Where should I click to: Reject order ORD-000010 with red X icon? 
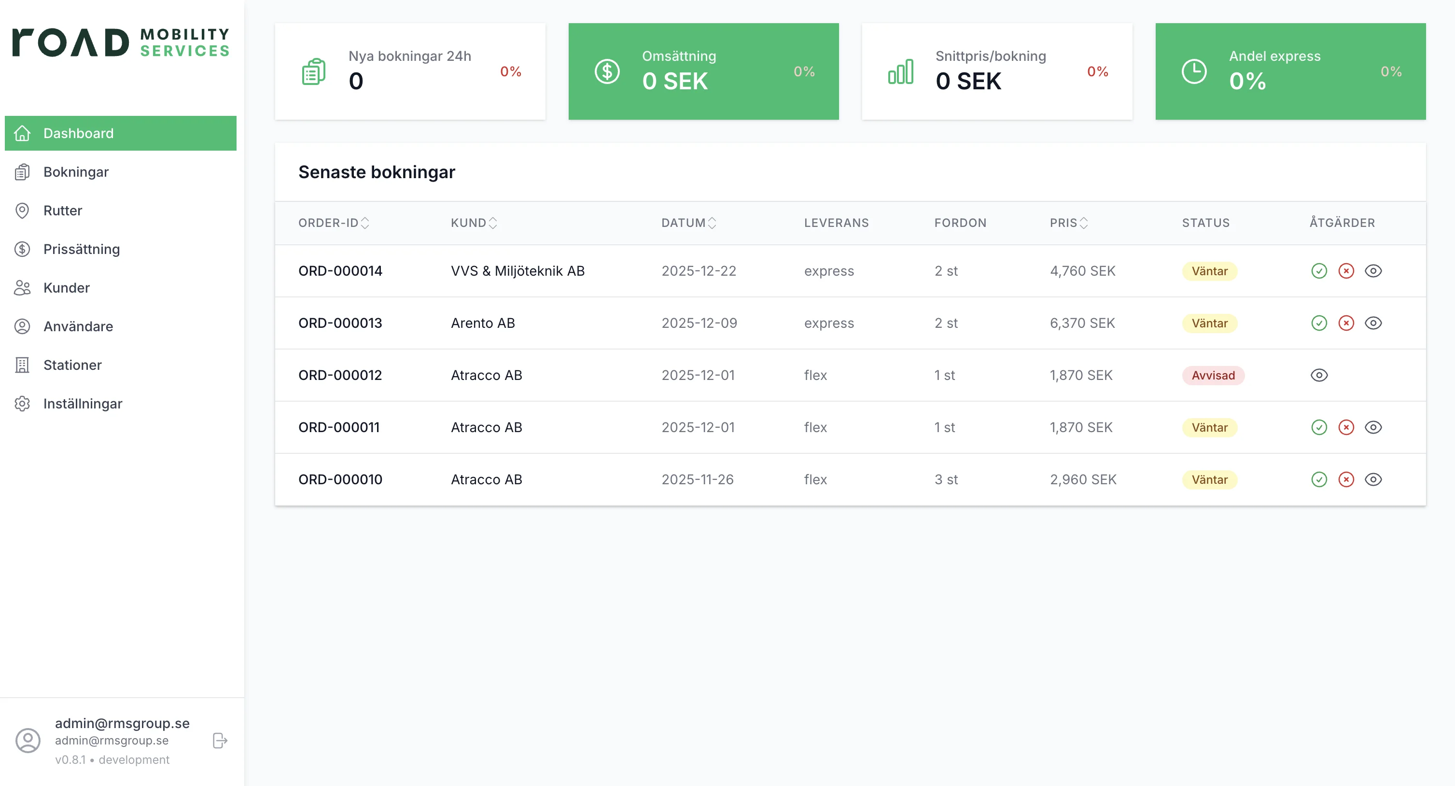click(x=1346, y=480)
